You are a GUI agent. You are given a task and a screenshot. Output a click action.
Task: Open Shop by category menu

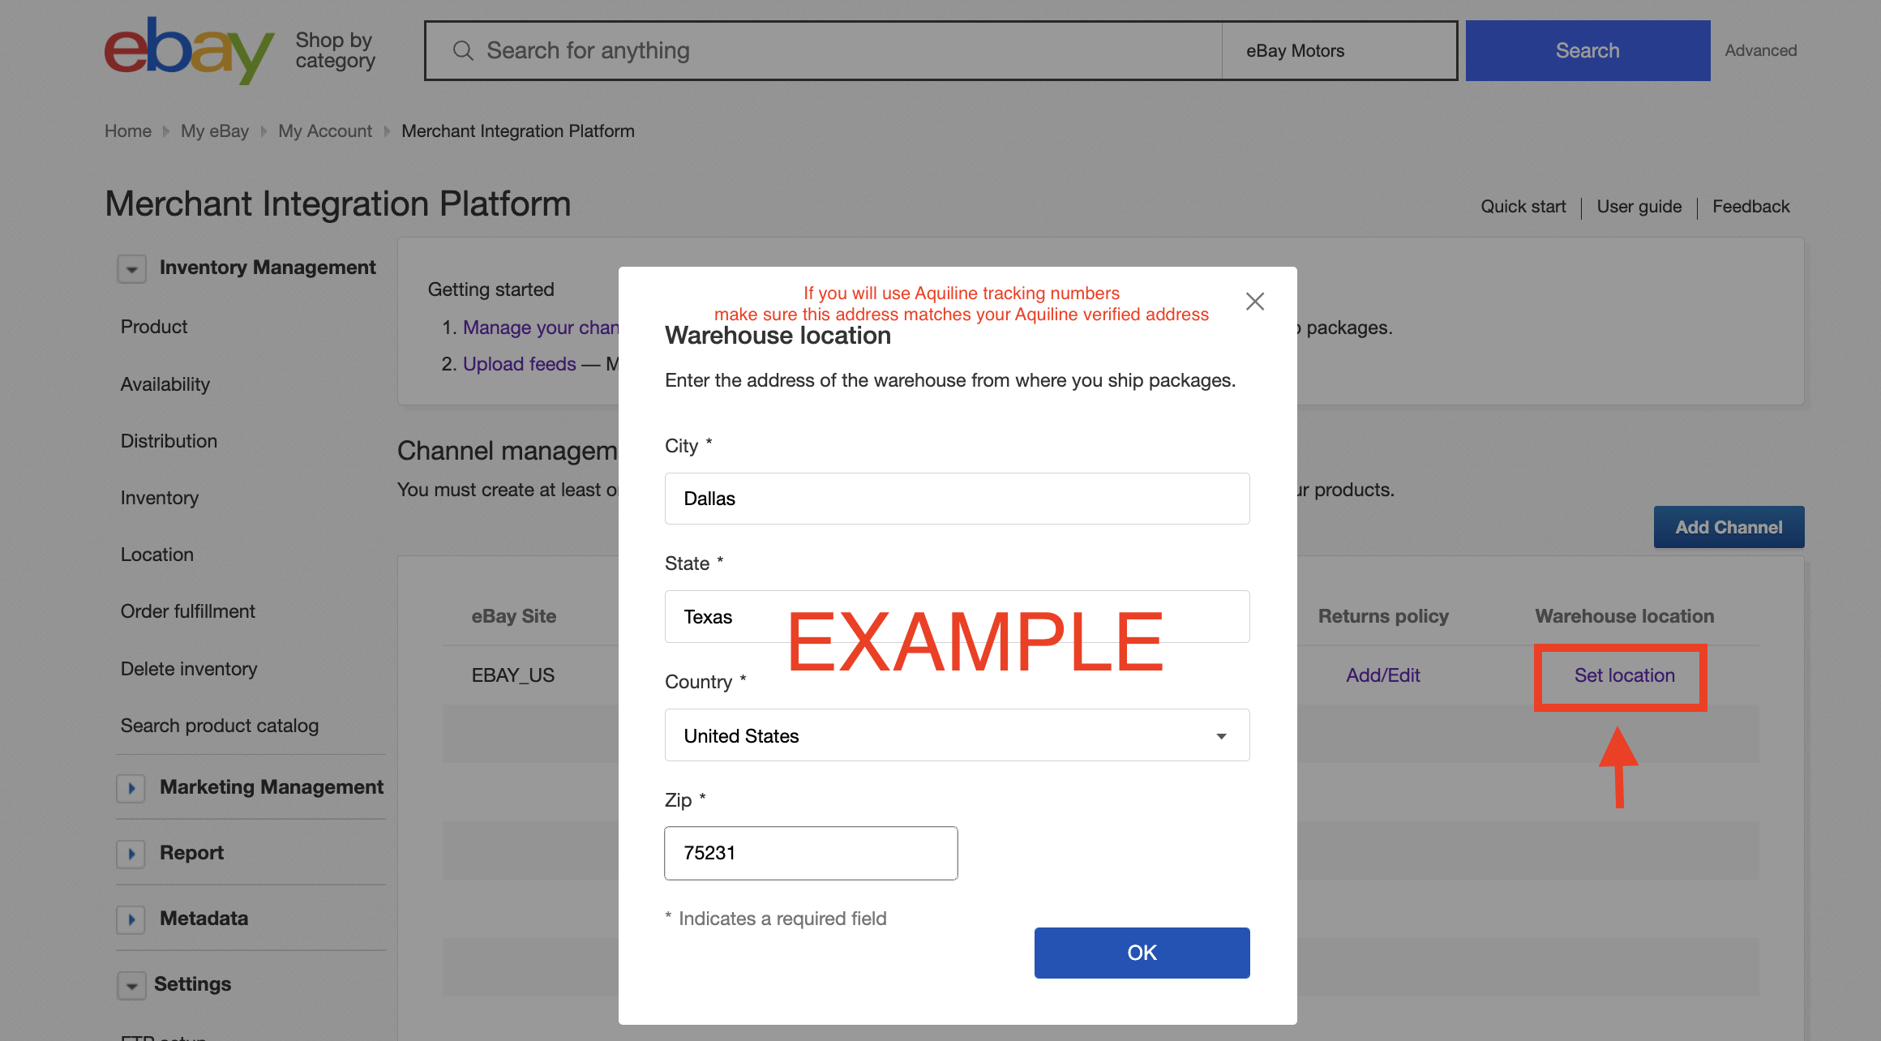pyautogui.click(x=335, y=50)
